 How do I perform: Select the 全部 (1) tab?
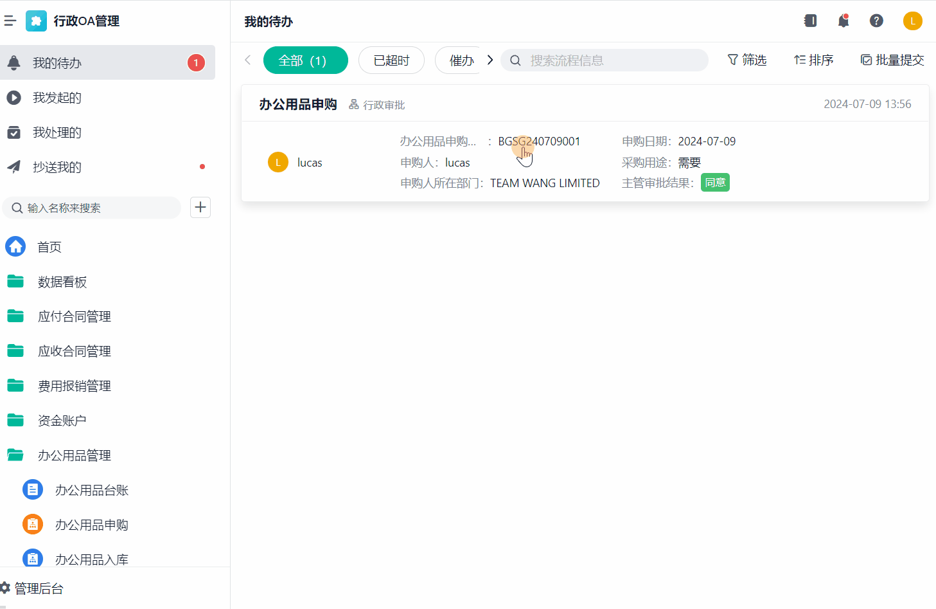[x=305, y=60]
